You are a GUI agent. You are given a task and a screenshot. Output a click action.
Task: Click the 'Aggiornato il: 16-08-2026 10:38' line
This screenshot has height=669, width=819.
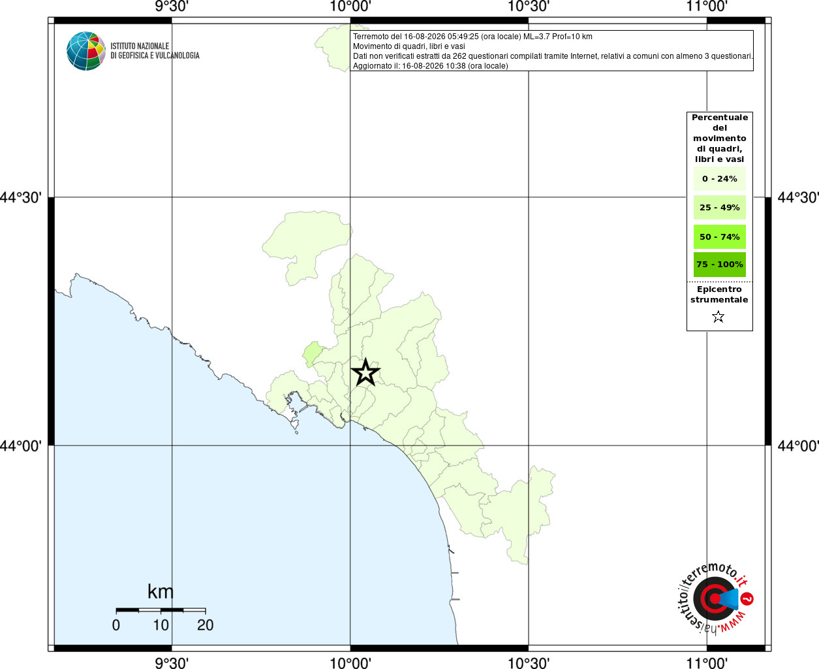click(x=430, y=66)
